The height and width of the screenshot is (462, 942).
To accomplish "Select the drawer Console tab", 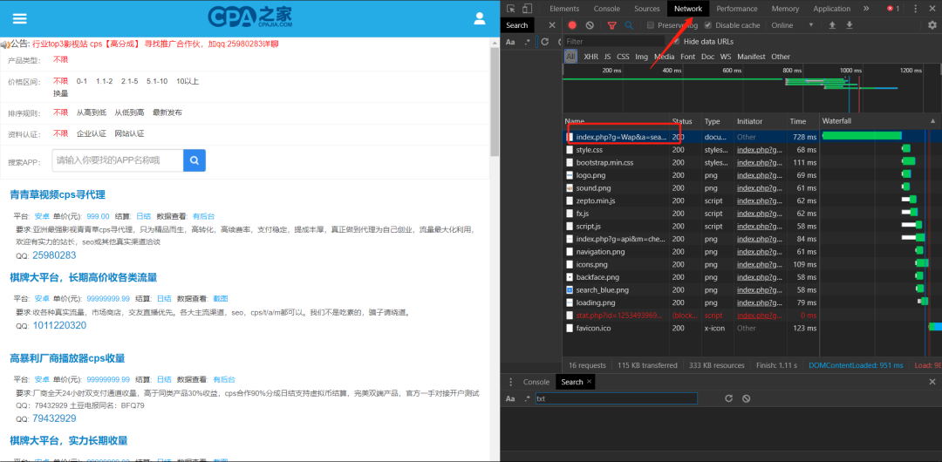I will tap(536, 382).
